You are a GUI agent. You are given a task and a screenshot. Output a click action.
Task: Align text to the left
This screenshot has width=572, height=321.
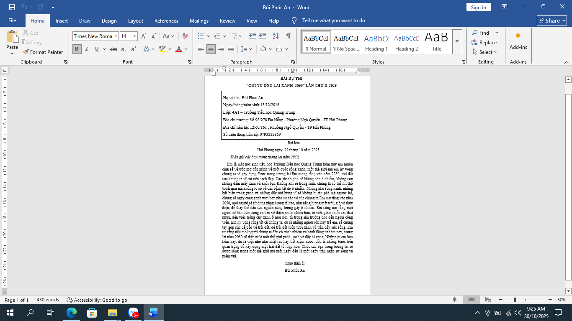coord(201,49)
